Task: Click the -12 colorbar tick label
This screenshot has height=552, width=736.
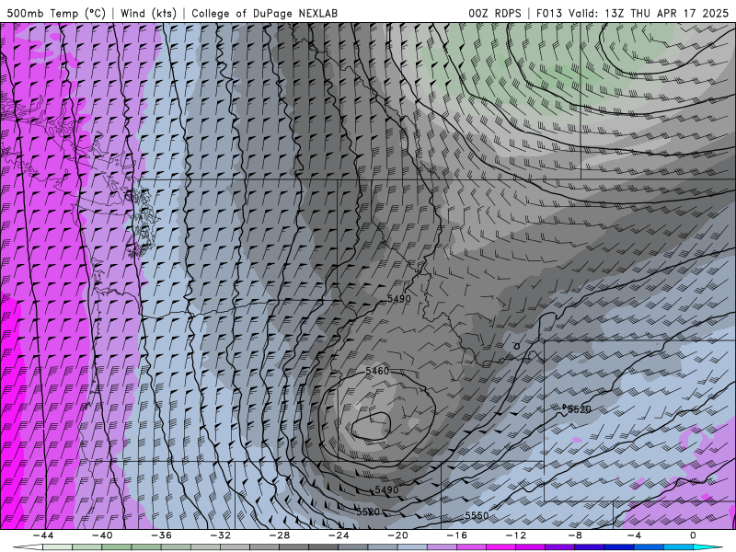Action: [516, 535]
